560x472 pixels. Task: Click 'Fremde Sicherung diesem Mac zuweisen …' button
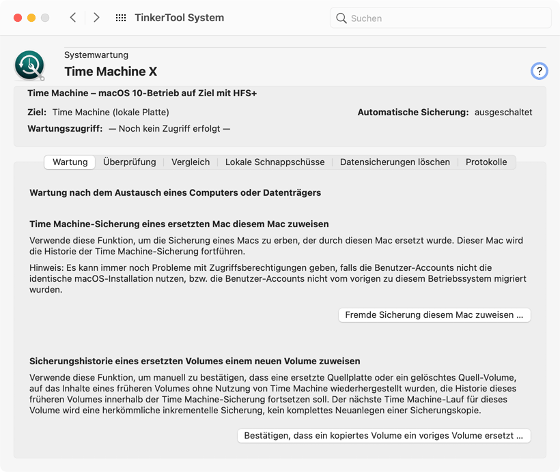click(x=434, y=315)
